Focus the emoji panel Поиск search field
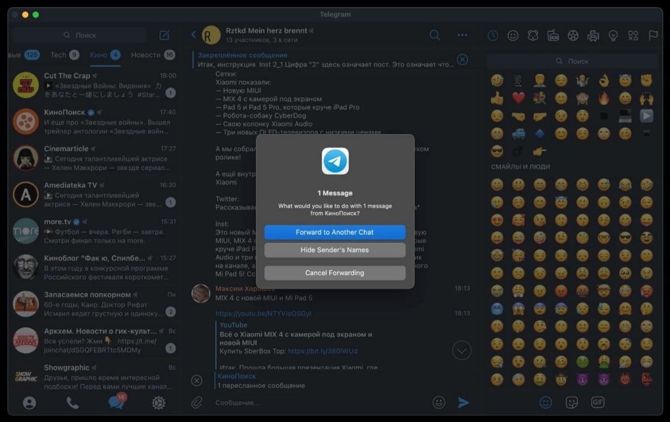The height and width of the screenshot is (422, 670). point(572,61)
